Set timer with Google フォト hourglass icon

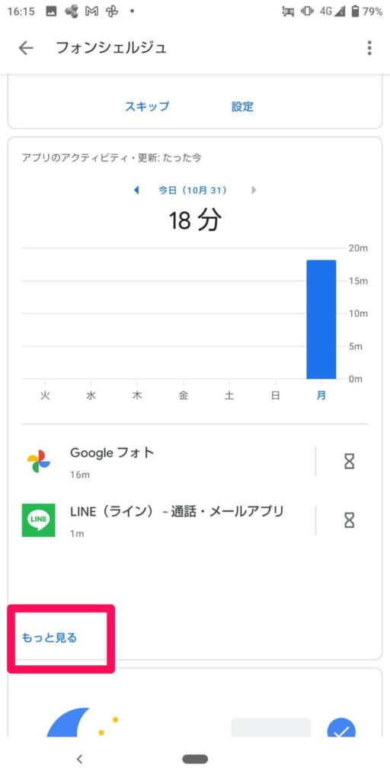pyautogui.click(x=350, y=461)
